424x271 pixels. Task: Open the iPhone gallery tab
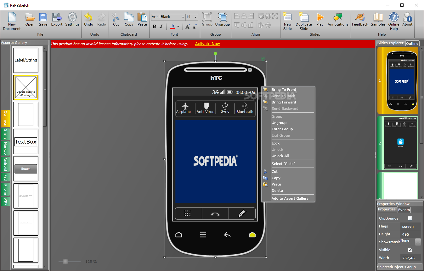point(5,189)
